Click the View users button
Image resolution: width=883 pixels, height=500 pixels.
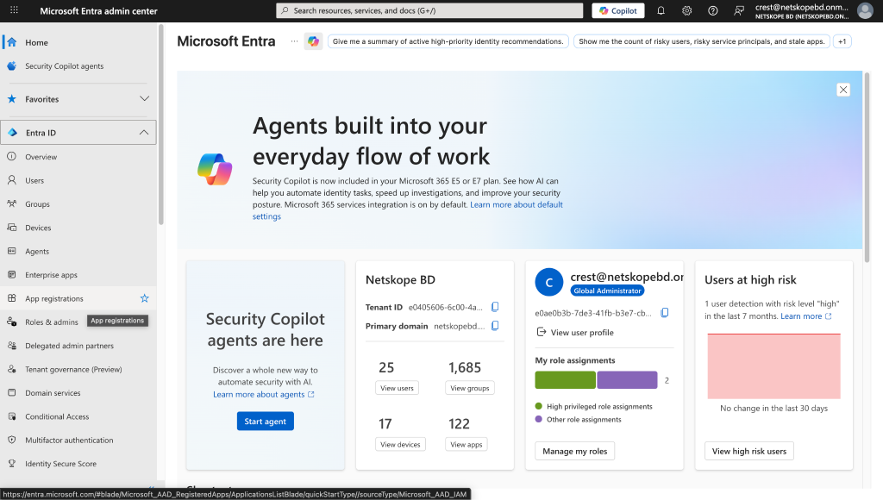[x=397, y=388]
